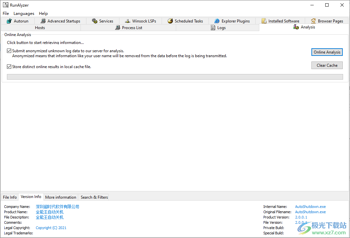Click the Clear Cache button
Image resolution: width=350 pixels, height=238 pixels.
[x=327, y=65]
